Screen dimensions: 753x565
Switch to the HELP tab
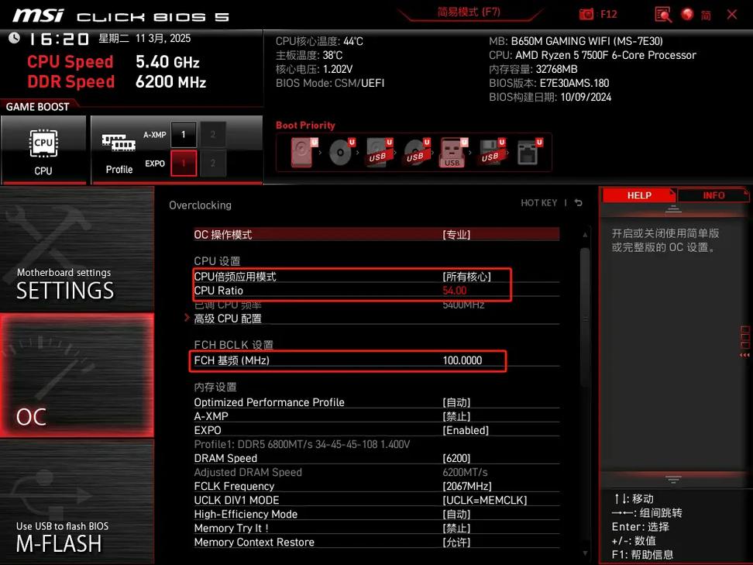coord(638,195)
